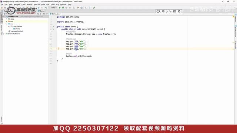
Task: Open the Code menu
Action: pyautogui.click(x=23, y=4)
